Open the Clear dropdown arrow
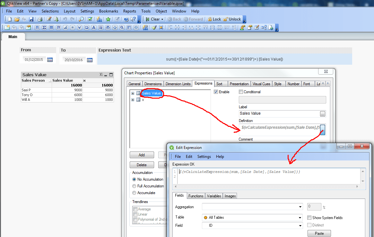This screenshot has width=374, height=237. coord(162,20)
